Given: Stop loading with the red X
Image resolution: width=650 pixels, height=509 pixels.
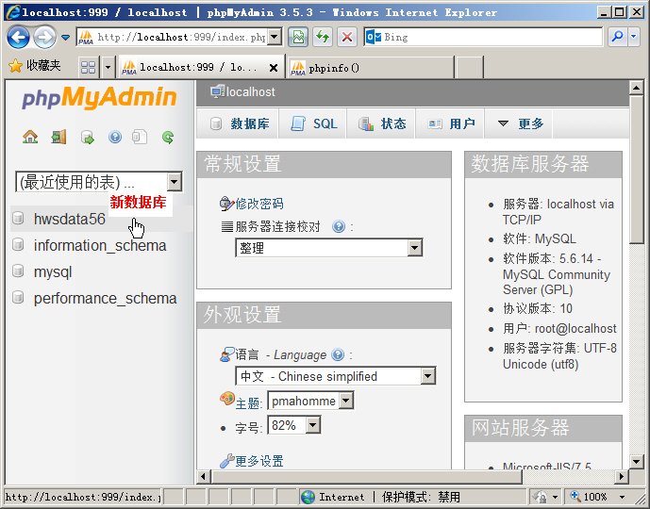Looking at the screenshot, I should pyautogui.click(x=347, y=38).
